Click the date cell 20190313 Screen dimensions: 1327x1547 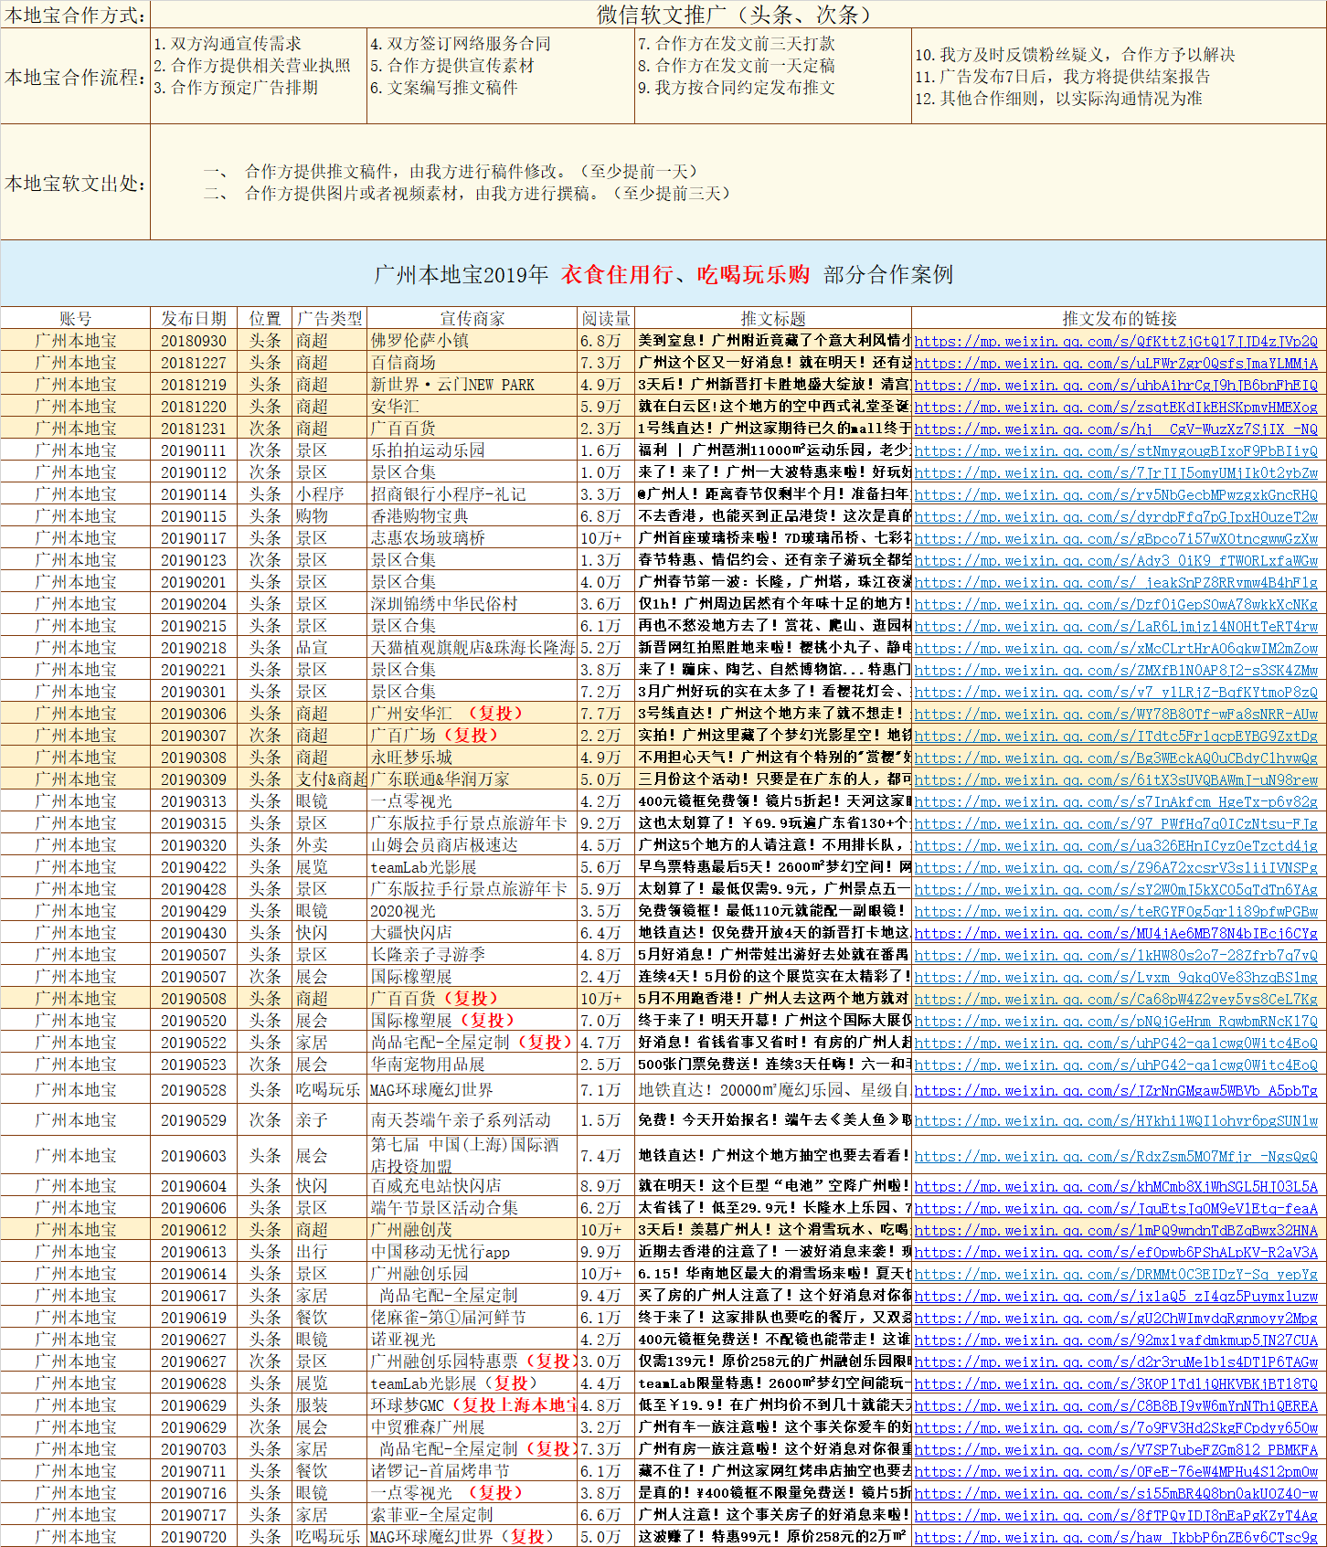click(194, 801)
